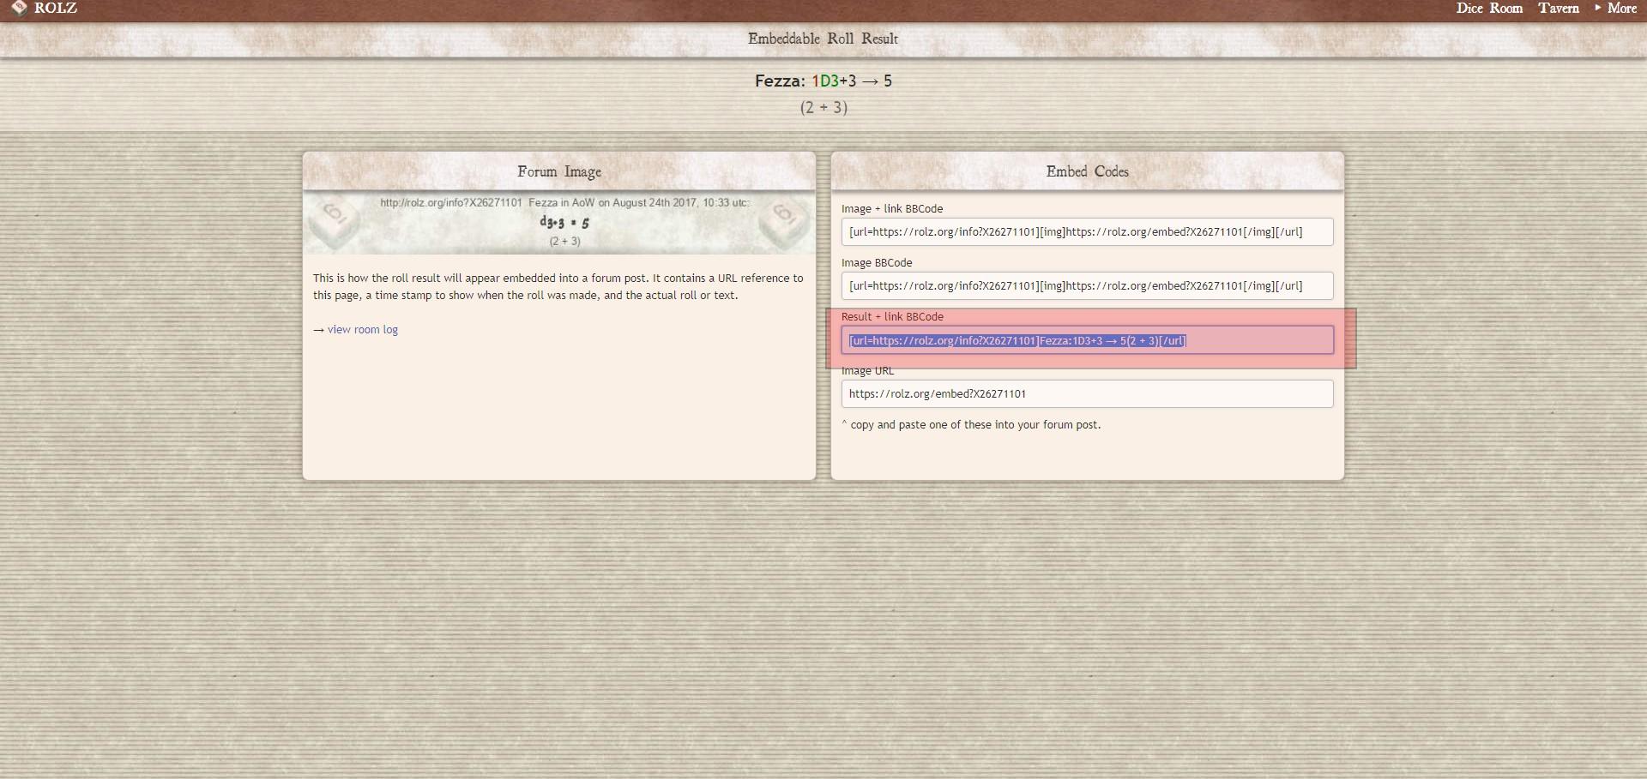Go to the Tavern page

click(1558, 9)
